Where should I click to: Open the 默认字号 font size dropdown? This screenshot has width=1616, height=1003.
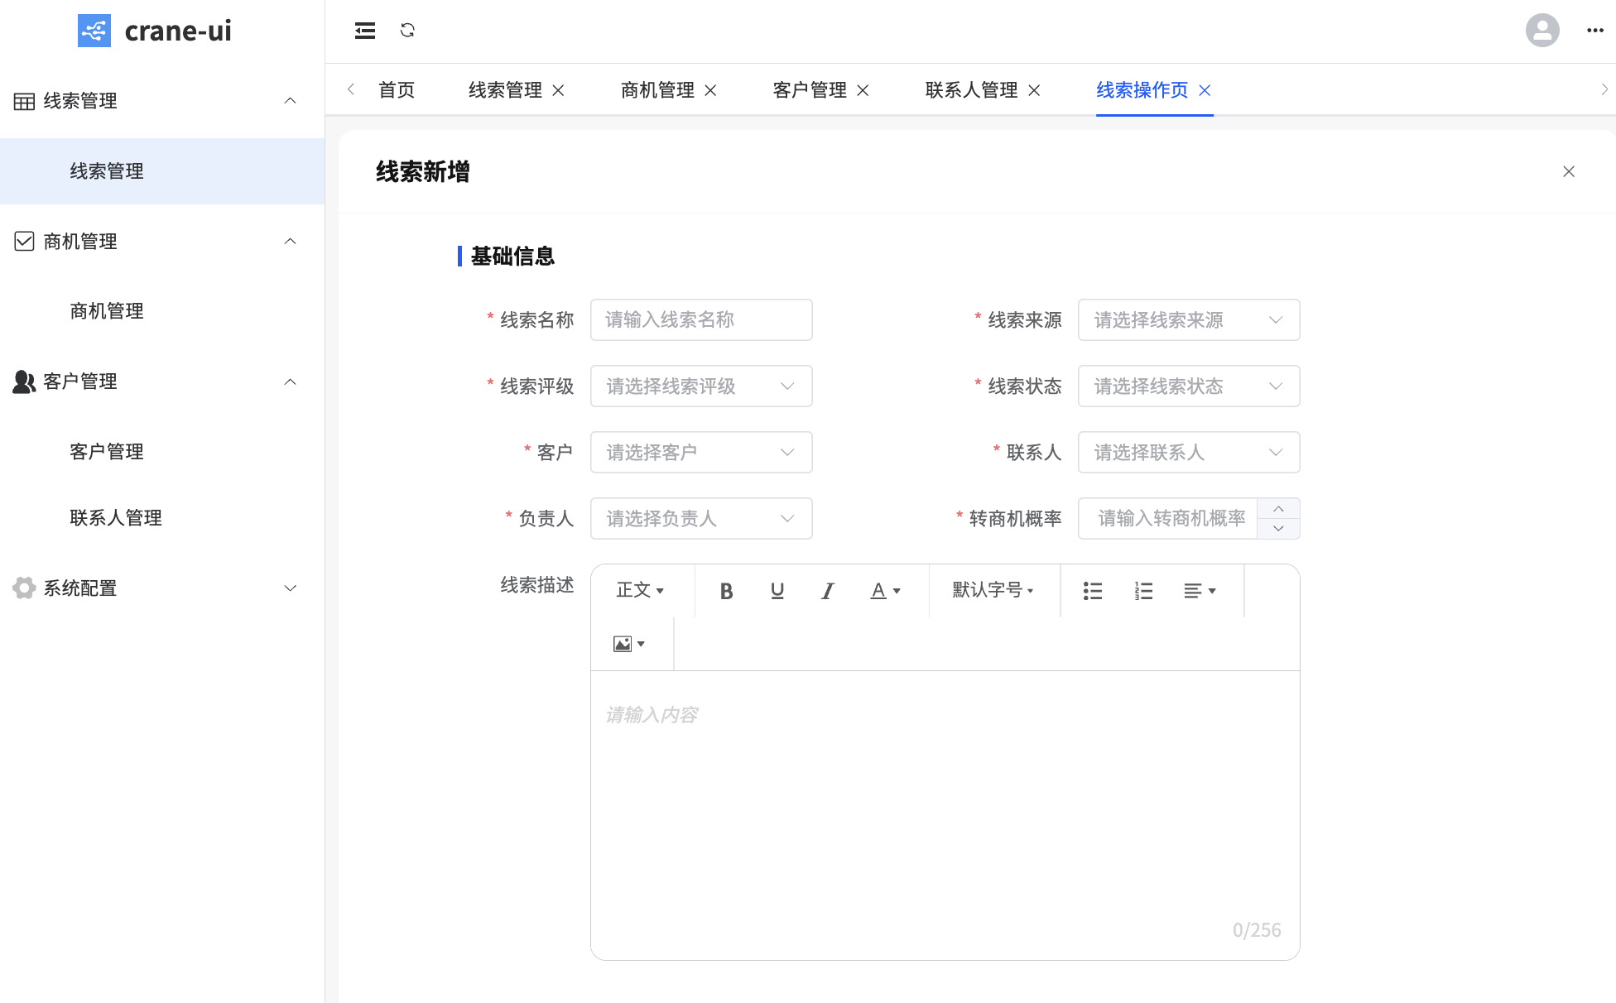[x=993, y=590]
